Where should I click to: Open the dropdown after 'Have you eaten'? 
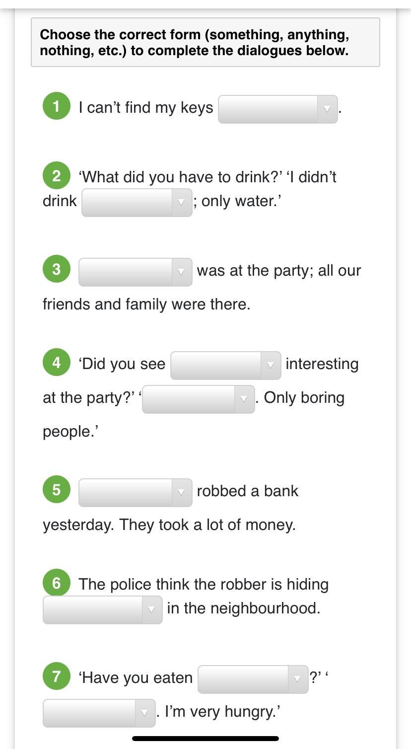[253, 679]
